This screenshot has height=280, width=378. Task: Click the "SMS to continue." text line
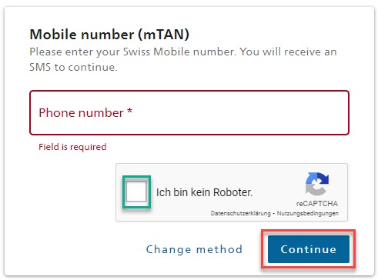tap(73, 67)
